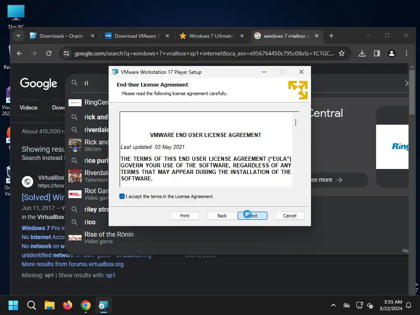420x315 pixels.
Task: Close the Windows 7 Ultimate tab
Action: point(242,36)
